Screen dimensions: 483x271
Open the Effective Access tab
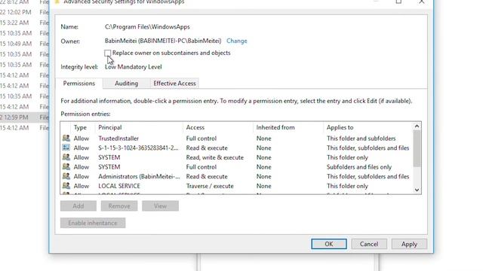point(174,84)
